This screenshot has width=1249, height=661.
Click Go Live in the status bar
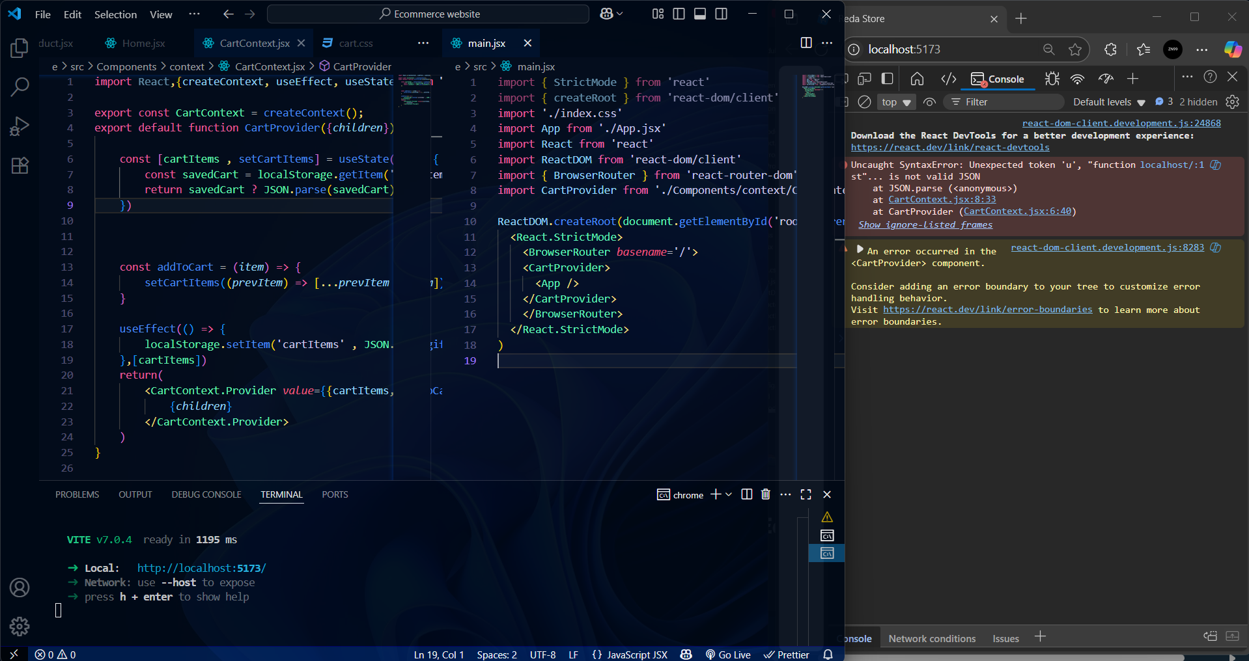pos(728,654)
